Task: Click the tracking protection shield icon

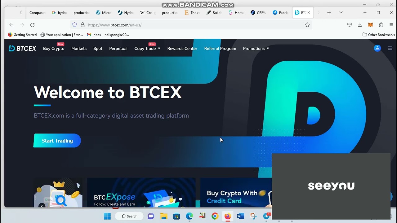Action: coord(74,25)
